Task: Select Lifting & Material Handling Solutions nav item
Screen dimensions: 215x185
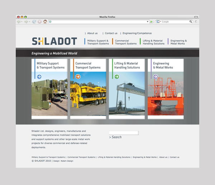Action: click(154, 42)
